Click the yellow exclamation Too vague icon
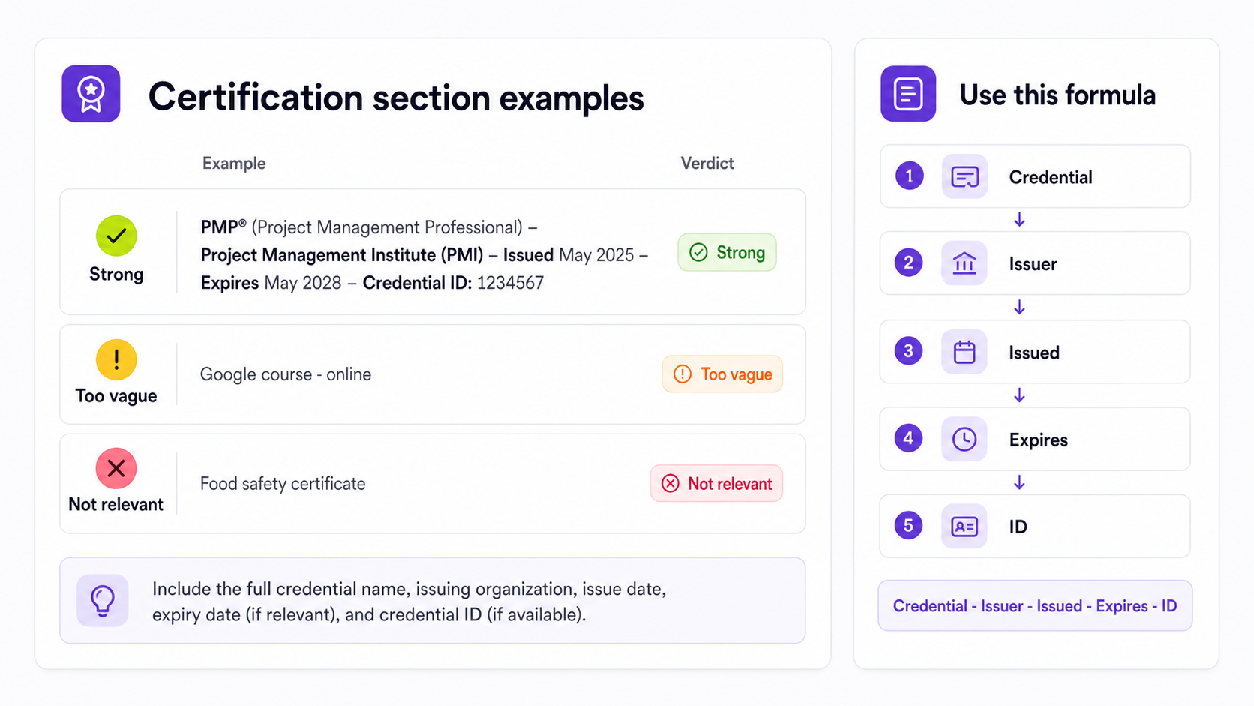 116,359
